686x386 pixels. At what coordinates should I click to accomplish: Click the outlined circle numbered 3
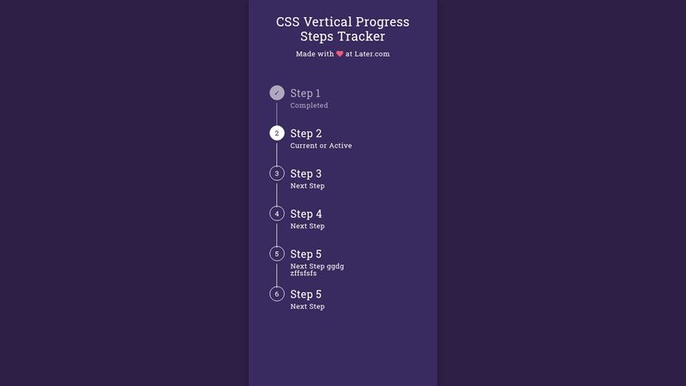tap(276, 173)
